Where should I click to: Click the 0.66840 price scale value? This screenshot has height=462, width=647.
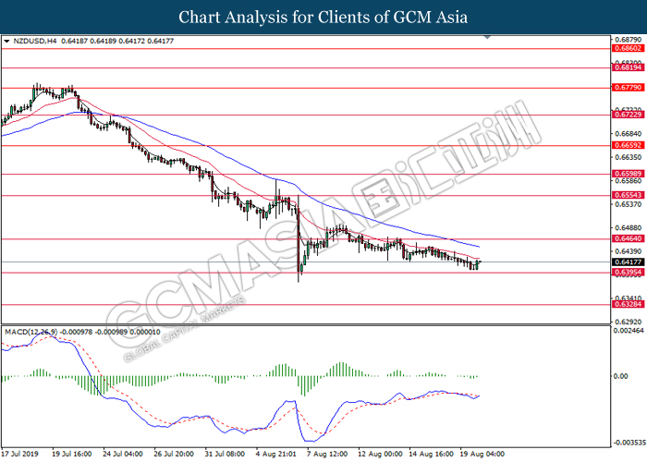tap(629, 134)
